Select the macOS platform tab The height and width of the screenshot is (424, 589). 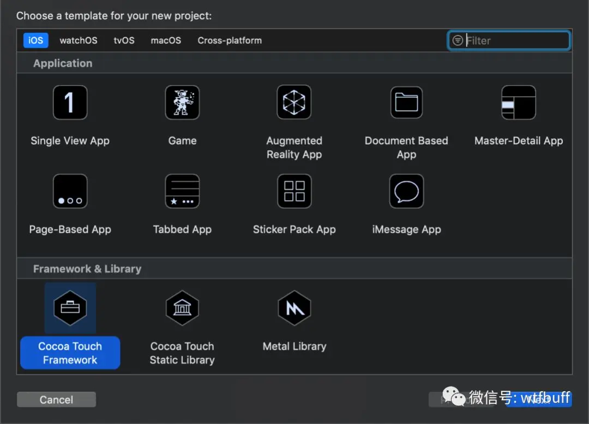tap(166, 40)
